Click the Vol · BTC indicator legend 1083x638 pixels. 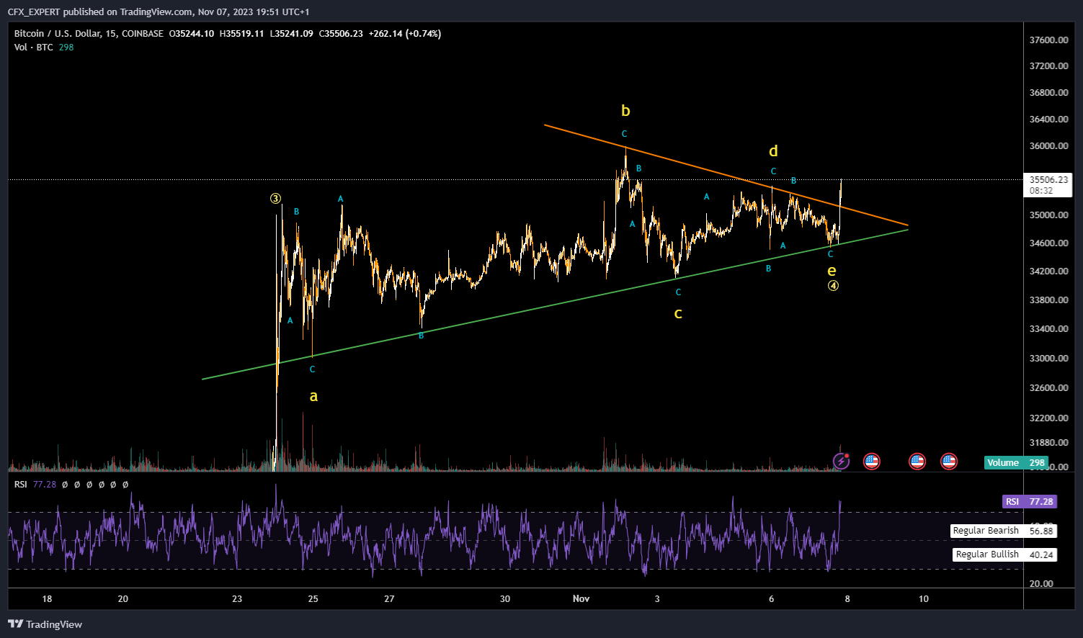point(44,47)
